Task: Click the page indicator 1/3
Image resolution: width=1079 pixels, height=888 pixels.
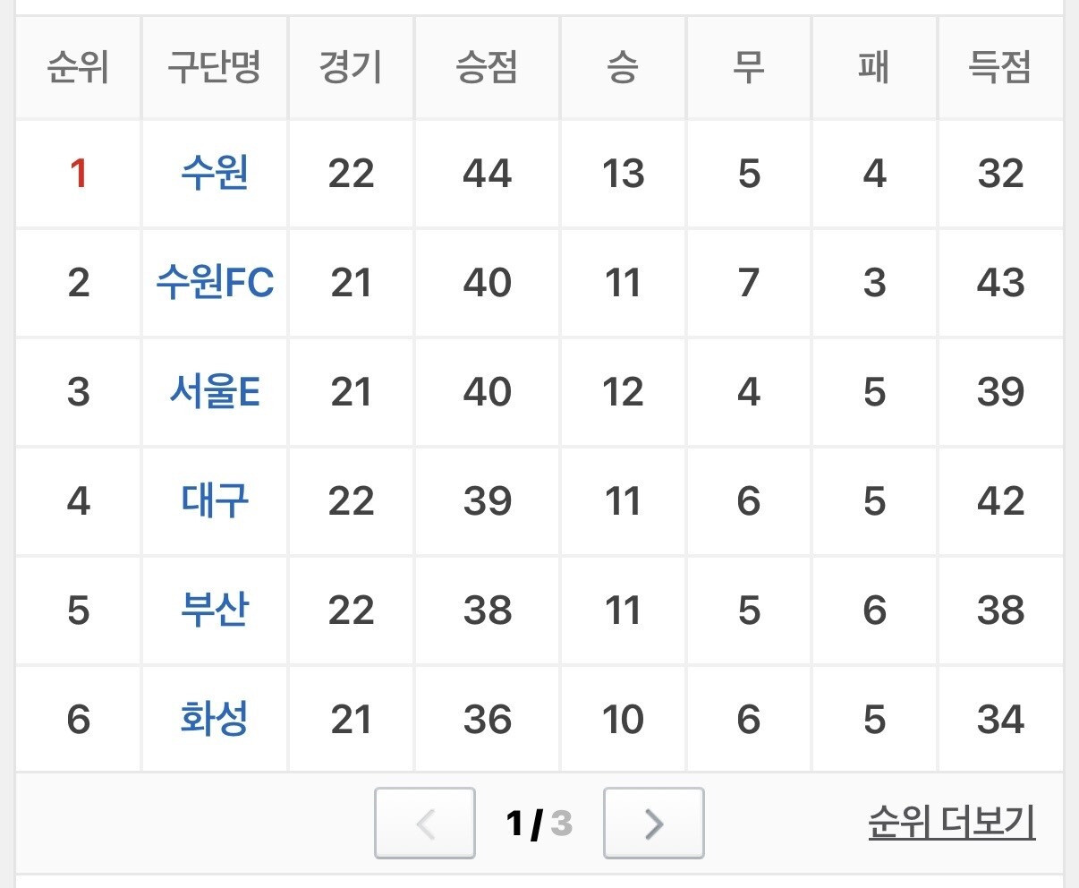Action: (x=539, y=823)
